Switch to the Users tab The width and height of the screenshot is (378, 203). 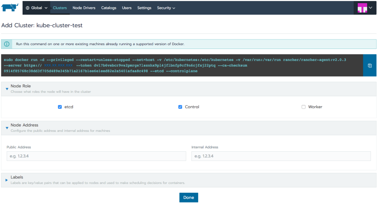127,8
